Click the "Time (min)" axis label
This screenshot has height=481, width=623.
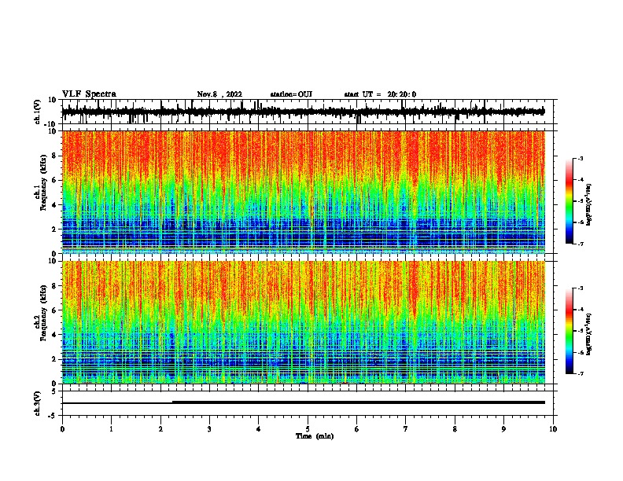pyautogui.click(x=315, y=436)
